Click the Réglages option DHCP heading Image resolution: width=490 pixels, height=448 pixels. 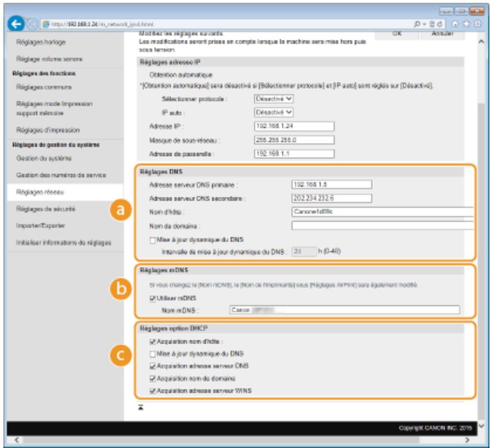[x=173, y=328]
